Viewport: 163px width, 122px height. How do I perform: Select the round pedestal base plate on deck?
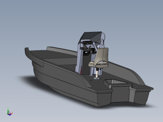97,78
